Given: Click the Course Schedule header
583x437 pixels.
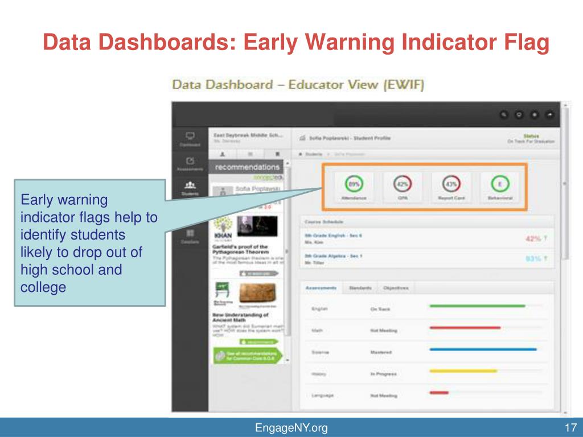Looking at the screenshot, I should (324, 222).
